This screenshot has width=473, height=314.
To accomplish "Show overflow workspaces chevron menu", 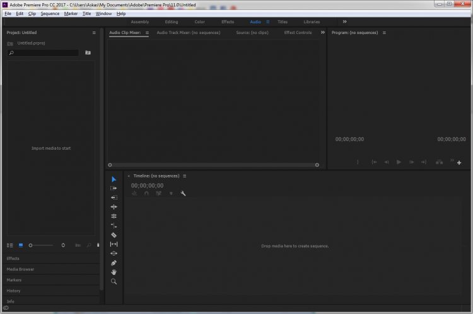I will [x=344, y=21].
